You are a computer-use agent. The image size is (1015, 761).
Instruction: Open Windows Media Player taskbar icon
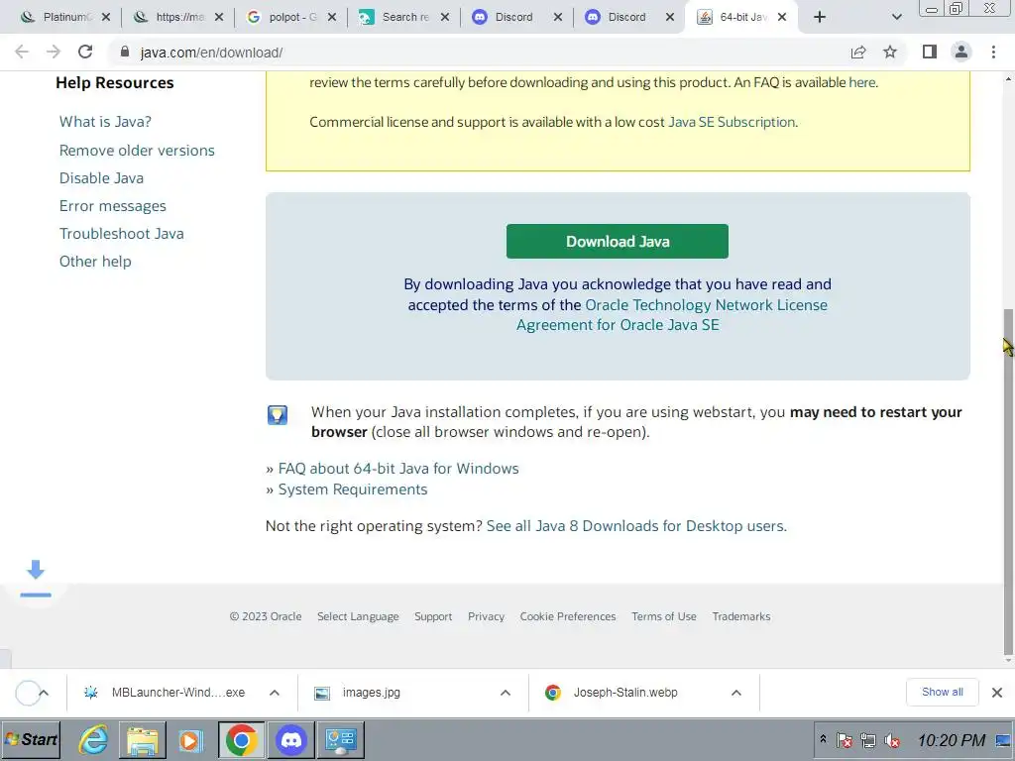coord(190,739)
